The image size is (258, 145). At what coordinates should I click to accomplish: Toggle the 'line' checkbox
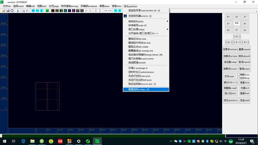238,74
